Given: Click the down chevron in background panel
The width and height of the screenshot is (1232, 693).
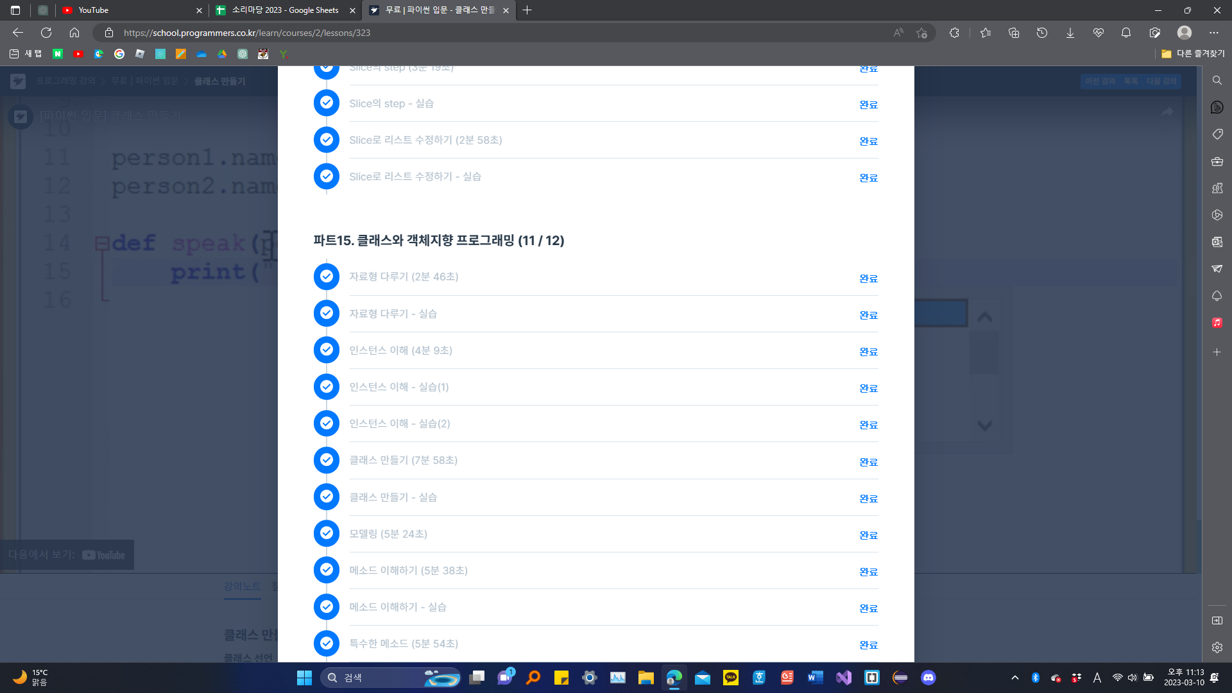Looking at the screenshot, I should [x=984, y=425].
